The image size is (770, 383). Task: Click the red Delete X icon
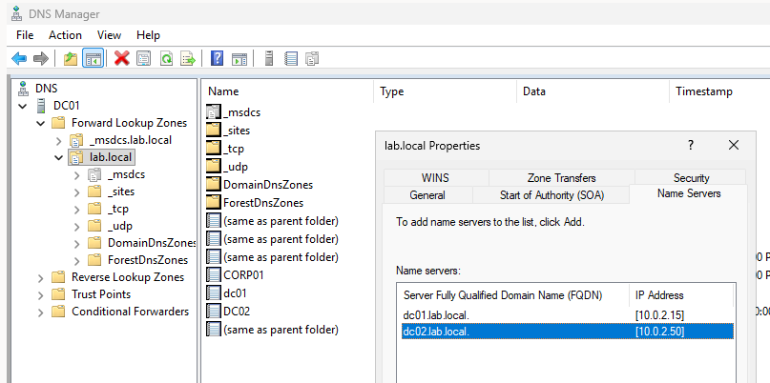(x=122, y=59)
